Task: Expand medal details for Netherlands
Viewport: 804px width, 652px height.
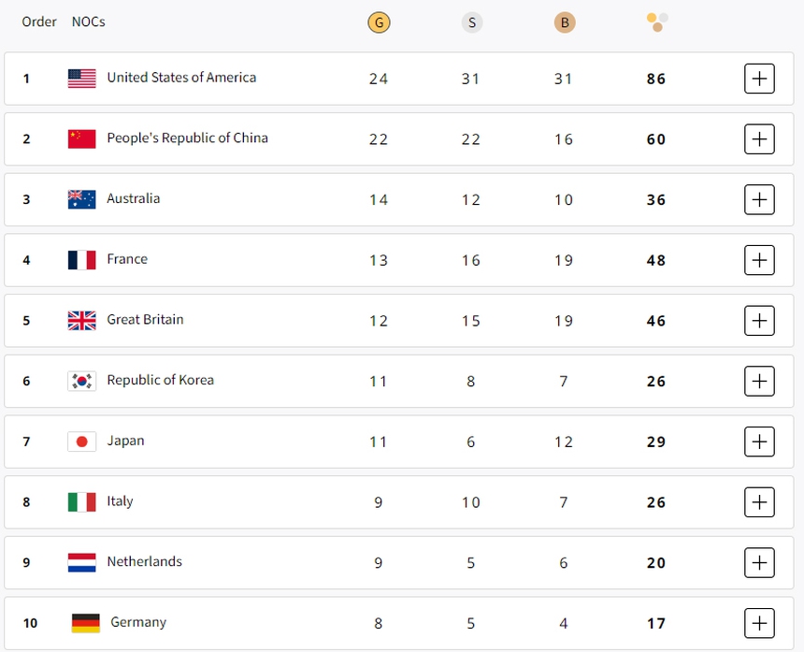Action: [x=759, y=562]
